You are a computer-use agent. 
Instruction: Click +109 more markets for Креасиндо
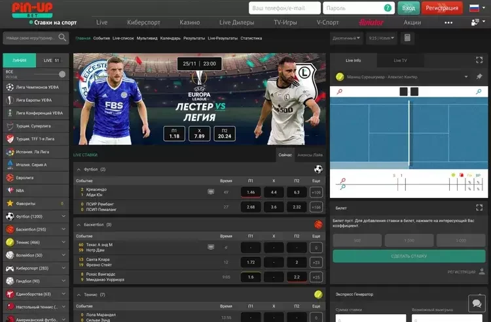point(316,193)
